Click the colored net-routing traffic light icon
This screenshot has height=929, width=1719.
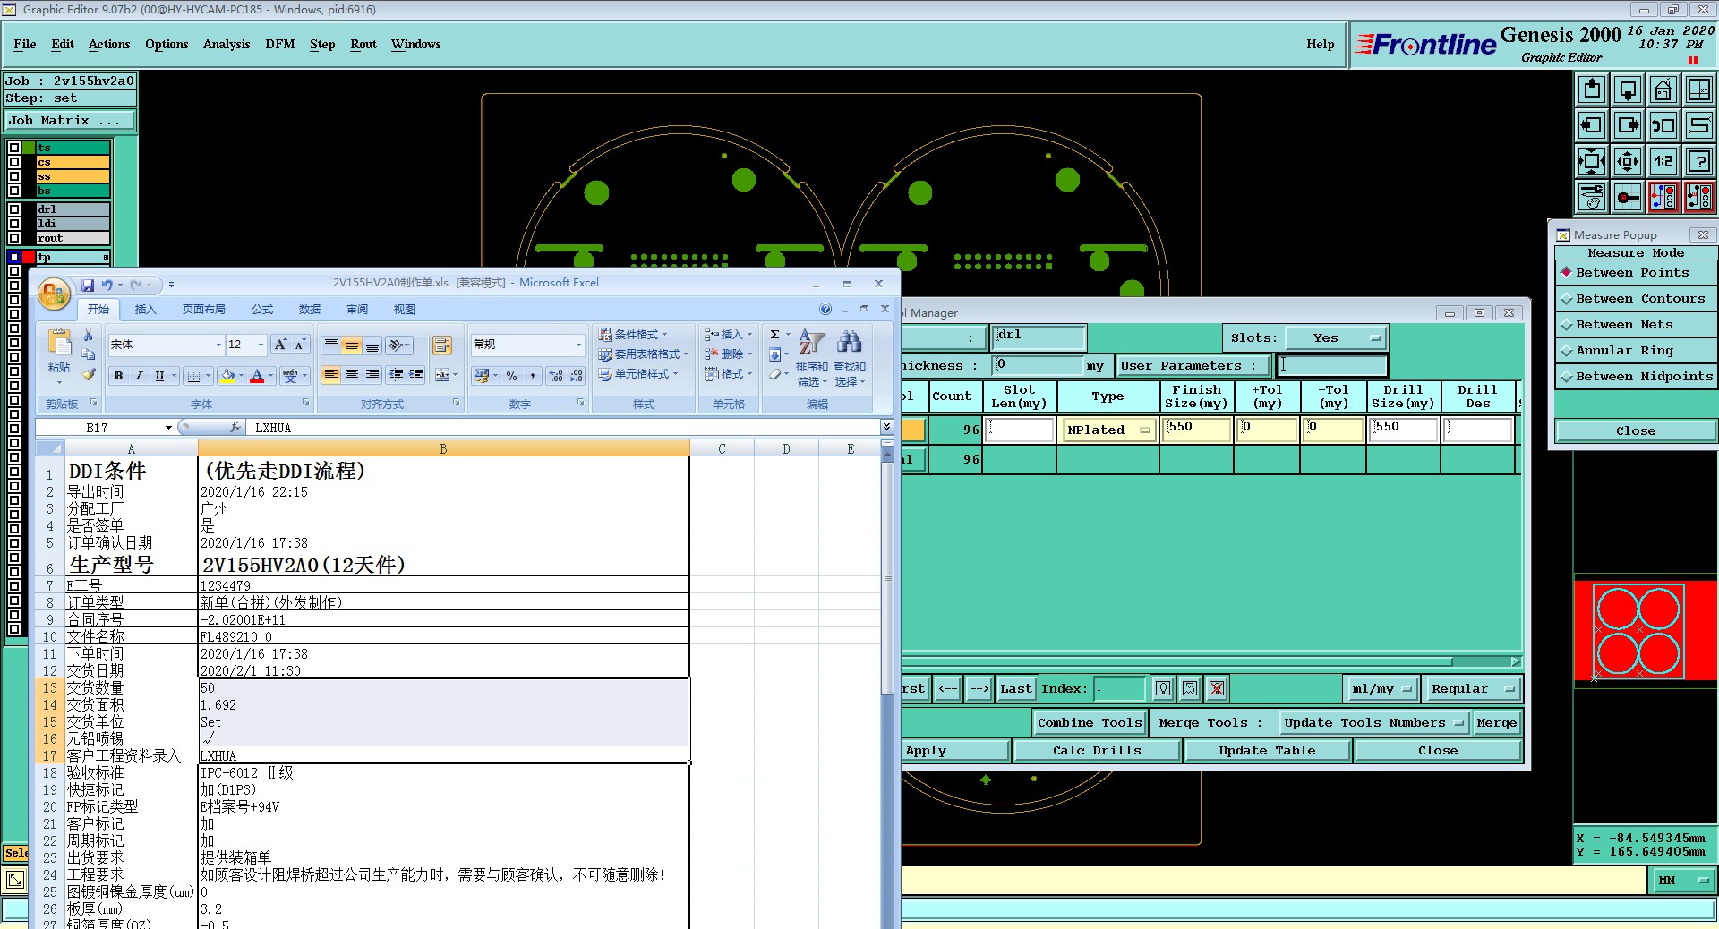coord(1663,197)
